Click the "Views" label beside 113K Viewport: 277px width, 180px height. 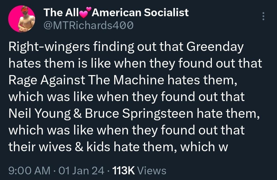[x=152, y=170]
